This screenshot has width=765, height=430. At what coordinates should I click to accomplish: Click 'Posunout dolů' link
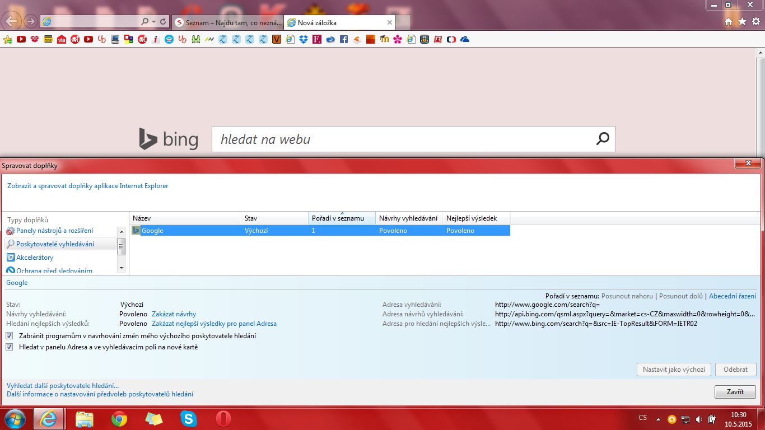[x=681, y=296]
